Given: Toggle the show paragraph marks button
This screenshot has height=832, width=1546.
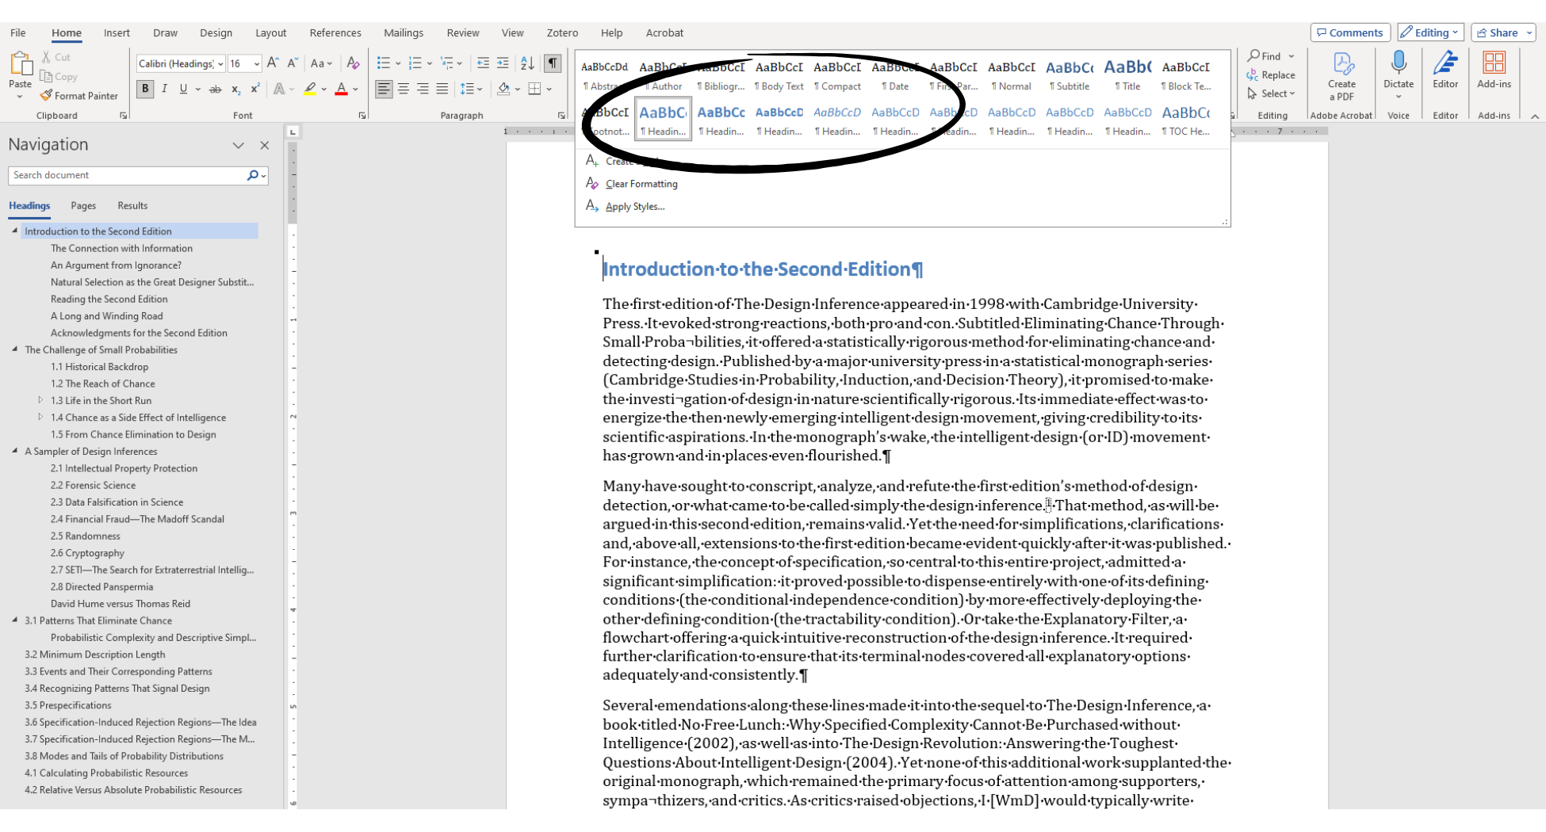Looking at the screenshot, I should [553, 63].
